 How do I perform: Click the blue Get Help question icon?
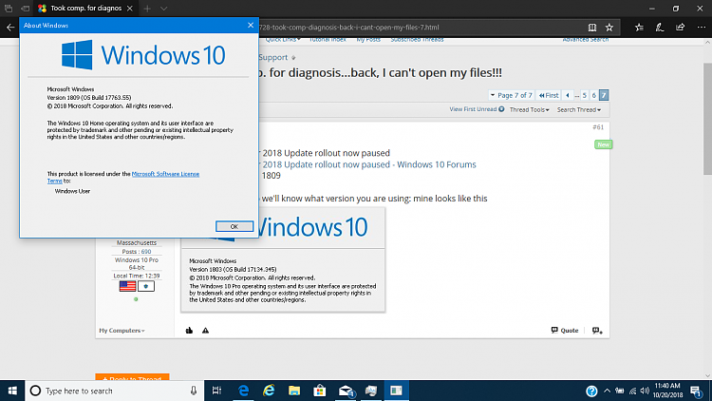(591, 391)
